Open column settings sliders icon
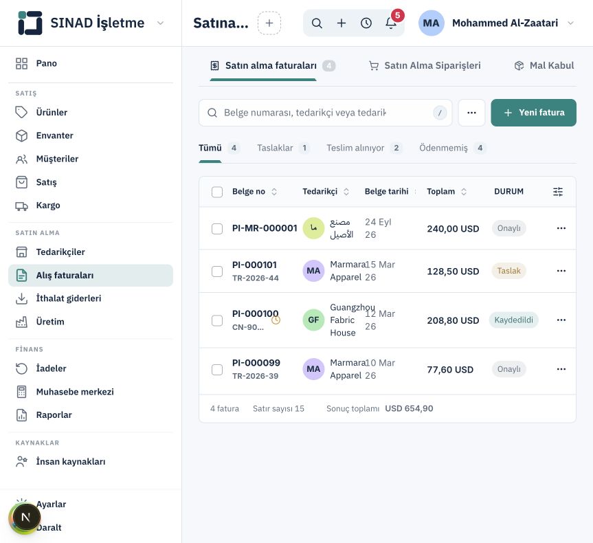The image size is (593, 543). pyautogui.click(x=558, y=192)
